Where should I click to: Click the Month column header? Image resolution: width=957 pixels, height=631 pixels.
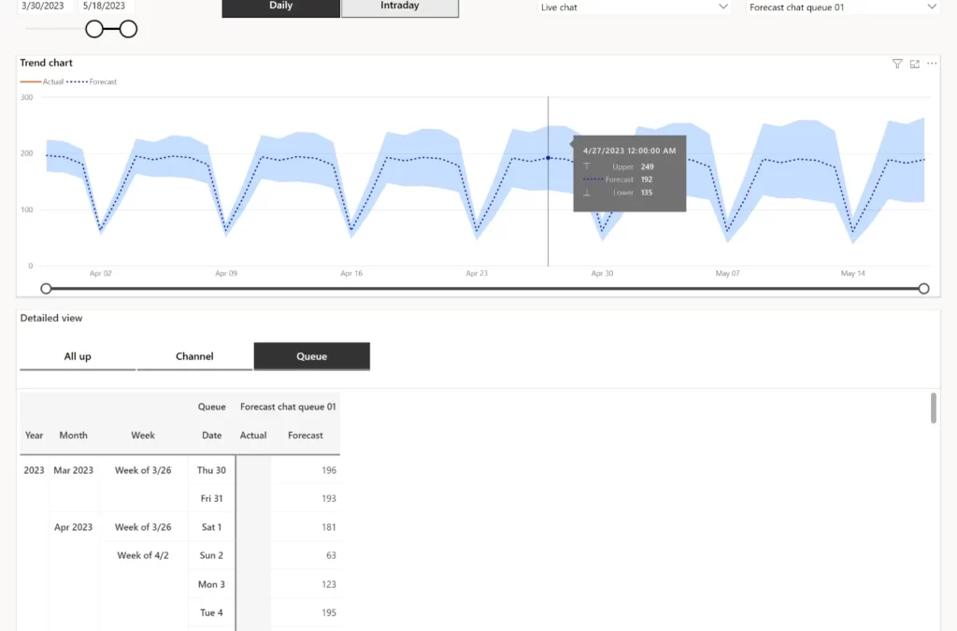pyautogui.click(x=73, y=435)
